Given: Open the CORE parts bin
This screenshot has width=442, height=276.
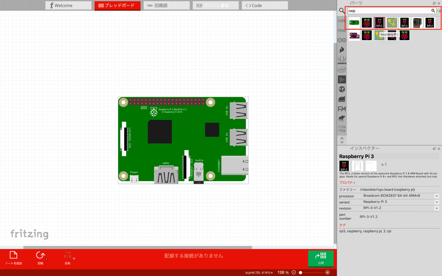Looking at the screenshot, I should 342,21.
